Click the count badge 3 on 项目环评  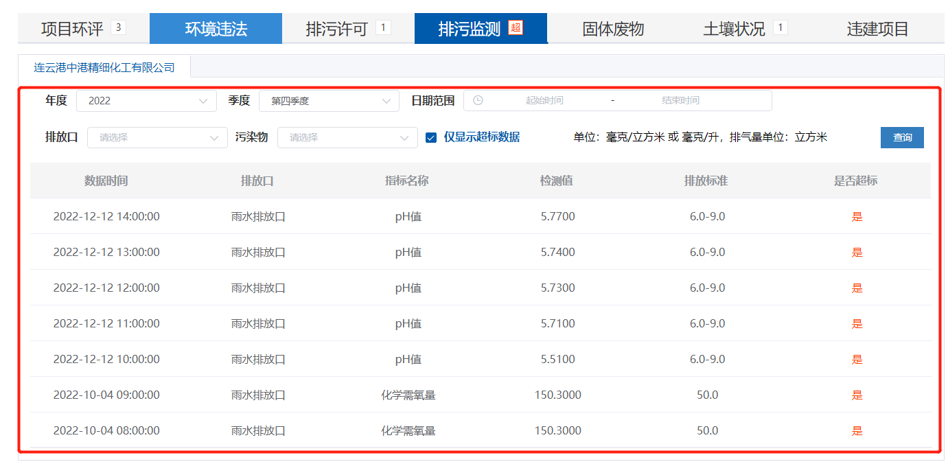click(118, 27)
